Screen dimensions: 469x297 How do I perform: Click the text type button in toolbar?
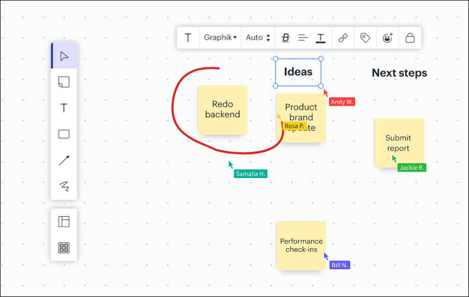[188, 38]
